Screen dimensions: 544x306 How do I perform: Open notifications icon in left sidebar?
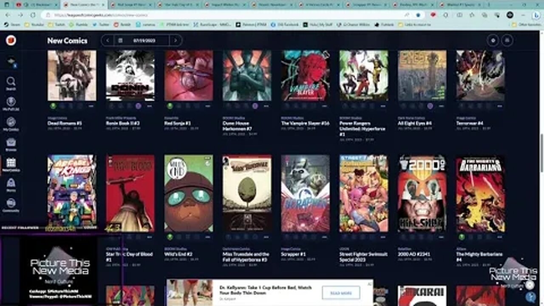coord(11,62)
